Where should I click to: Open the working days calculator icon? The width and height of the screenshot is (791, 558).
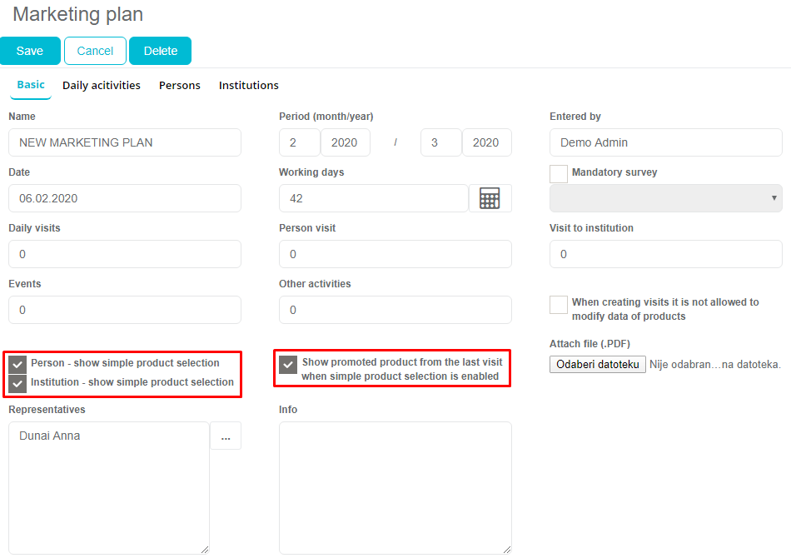click(x=490, y=198)
